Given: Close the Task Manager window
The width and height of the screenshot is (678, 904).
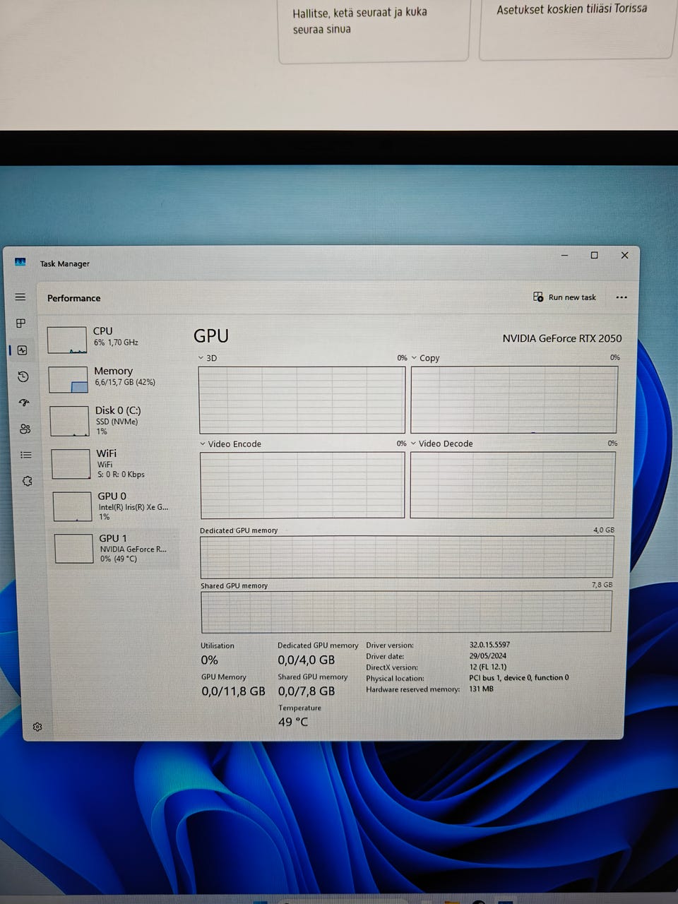Looking at the screenshot, I should point(624,255).
